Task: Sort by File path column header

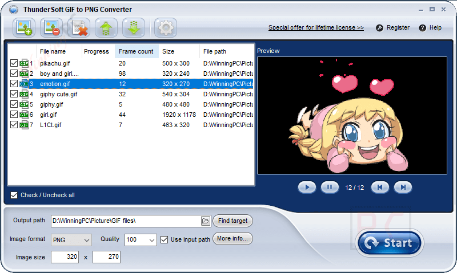Action: (226, 51)
